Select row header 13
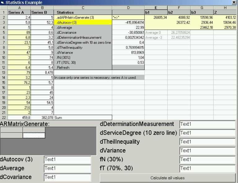Viewport: 238px width, 183px height. [x=4, y=72]
